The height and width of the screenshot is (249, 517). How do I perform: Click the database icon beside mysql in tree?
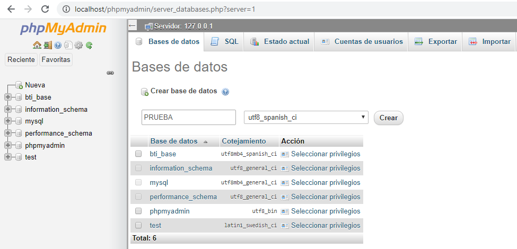pos(19,121)
